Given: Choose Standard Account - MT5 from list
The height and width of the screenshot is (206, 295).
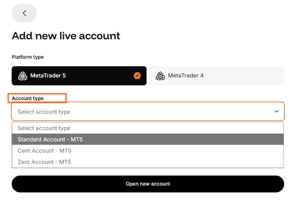Looking at the screenshot, I should tap(148, 139).
